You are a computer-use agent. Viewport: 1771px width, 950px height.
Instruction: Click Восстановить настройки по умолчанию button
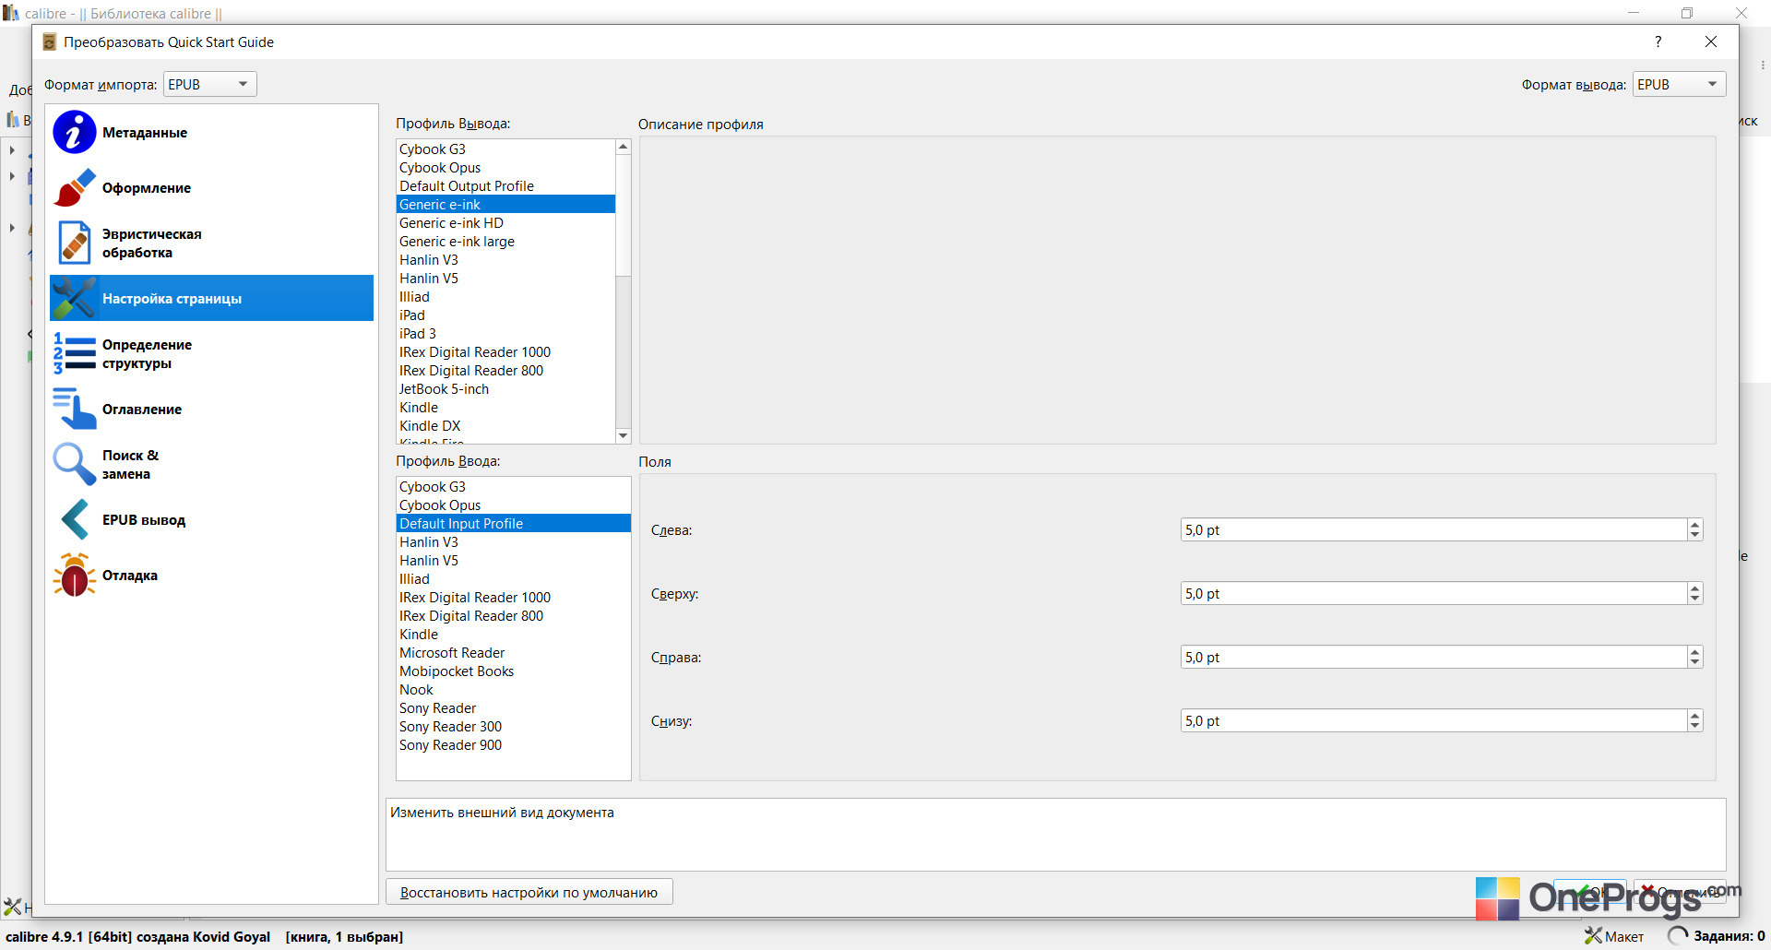[x=529, y=892]
